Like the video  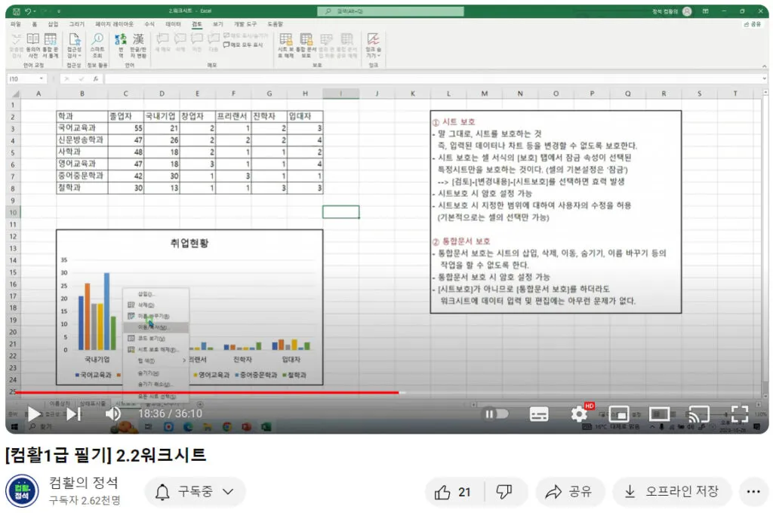pyautogui.click(x=453, y=492)
